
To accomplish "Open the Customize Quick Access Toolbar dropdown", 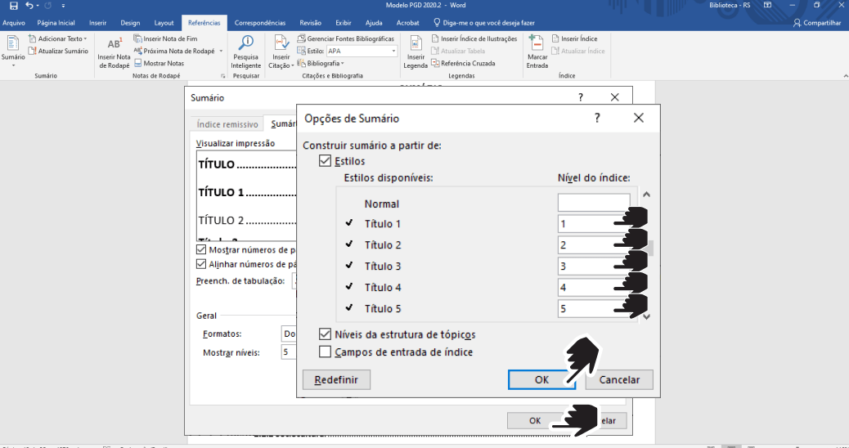I will pyautogui.click(x=63, y=6).
